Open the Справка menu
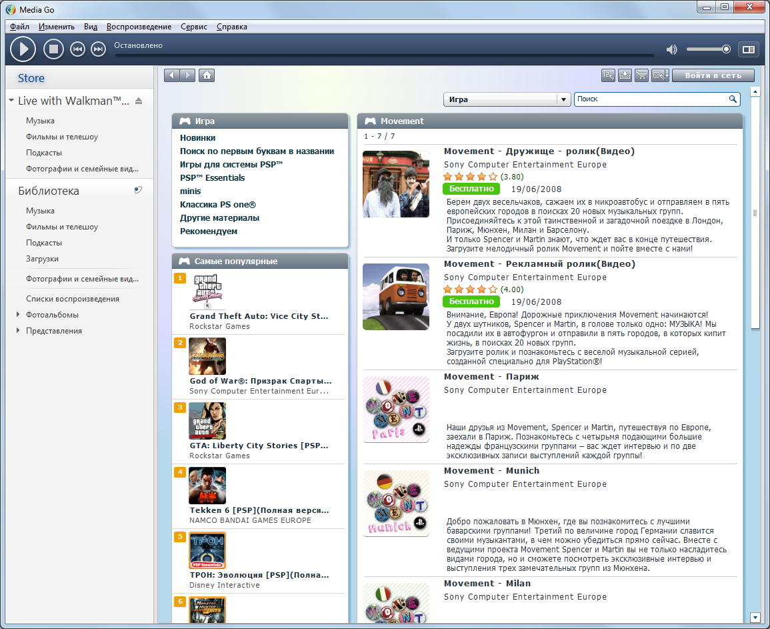 pos(232,27)
